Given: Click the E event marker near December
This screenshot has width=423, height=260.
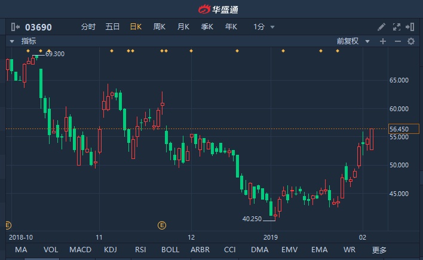Looking at the screenshot, I should click(161, 225).
